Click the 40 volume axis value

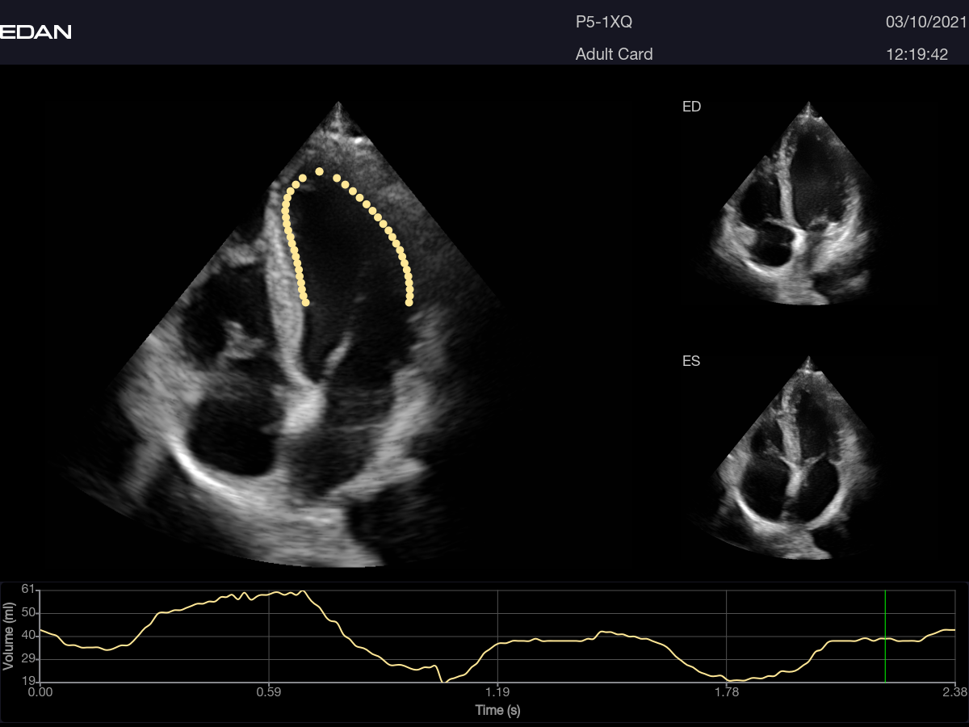click(x=28, y=636)
